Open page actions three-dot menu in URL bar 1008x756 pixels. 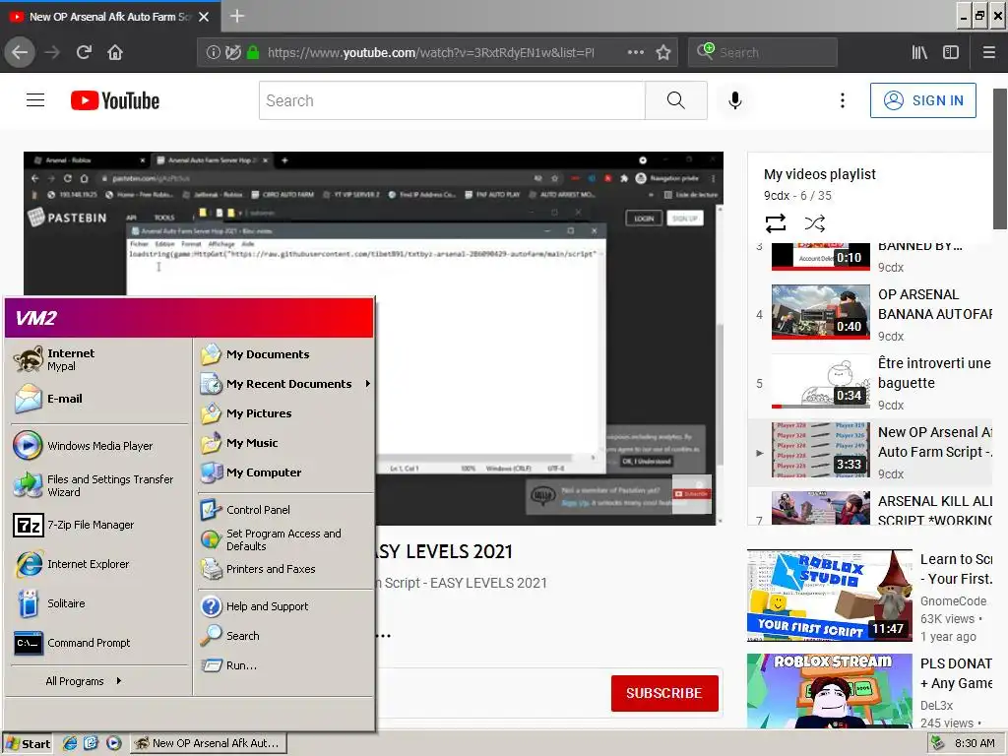click(635, 52)
